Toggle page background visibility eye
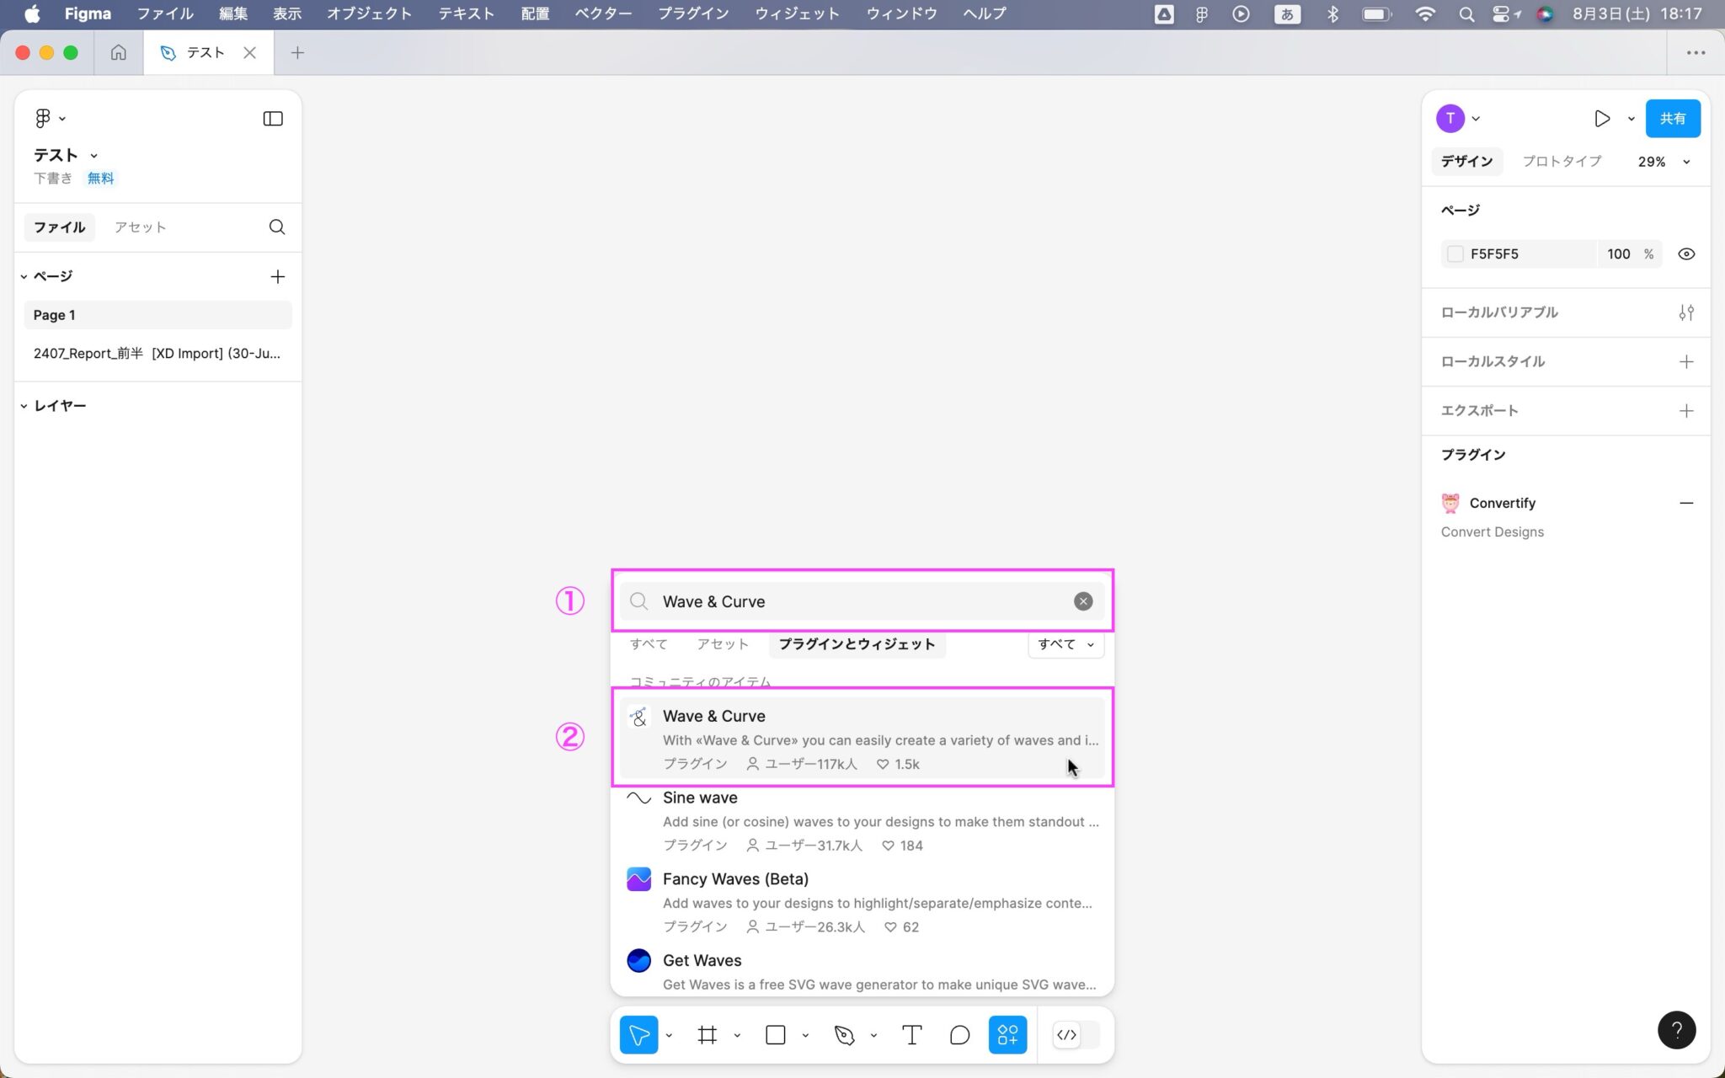 1686,253
